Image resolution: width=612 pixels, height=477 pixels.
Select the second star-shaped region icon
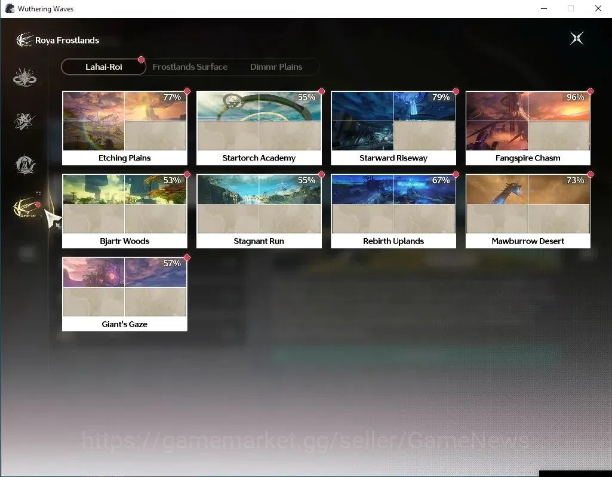pos(24,121)
